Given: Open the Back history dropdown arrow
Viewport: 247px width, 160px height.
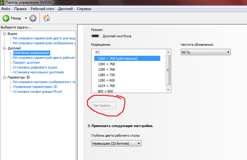Looking at the screenshot, I should [26, 18].
